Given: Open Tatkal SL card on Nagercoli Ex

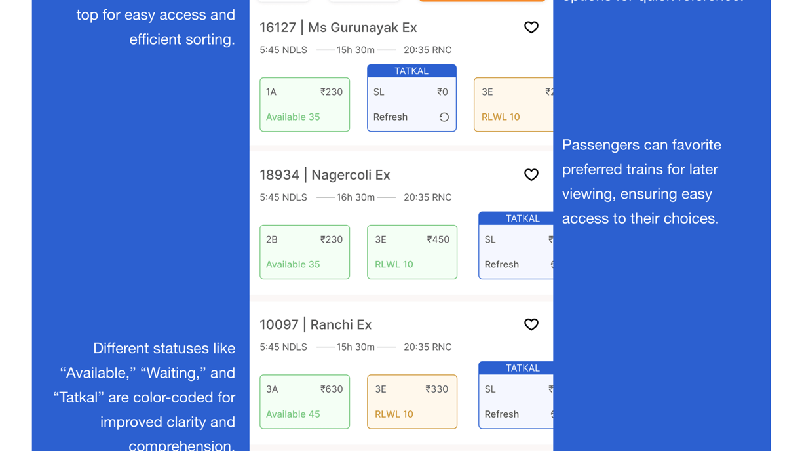Looking at the screenshot, I should click(516, 246).
